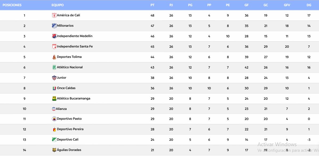Click the América de Cali team crest
The image size is (319, 156).
(x=54, y=15)
